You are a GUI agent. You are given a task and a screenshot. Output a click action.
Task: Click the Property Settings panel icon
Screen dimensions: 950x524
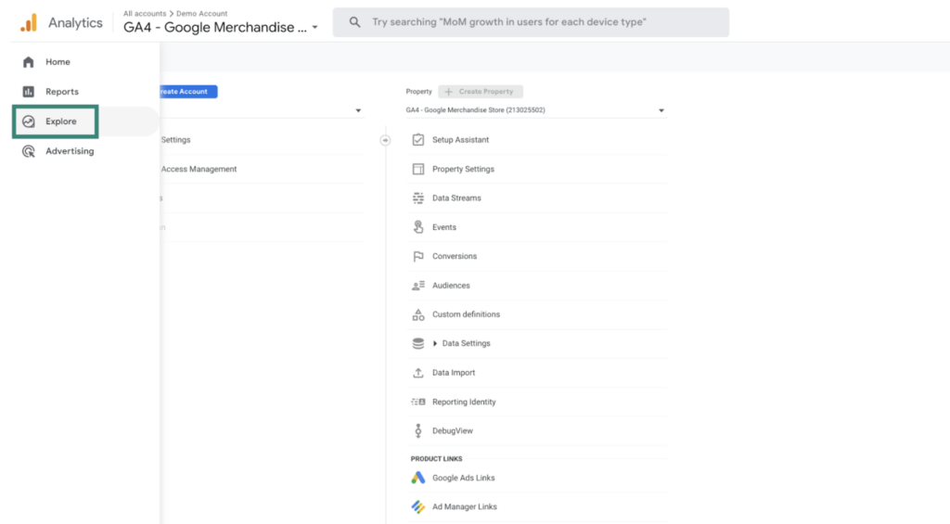pyautogui.click(x=418, y=169)
